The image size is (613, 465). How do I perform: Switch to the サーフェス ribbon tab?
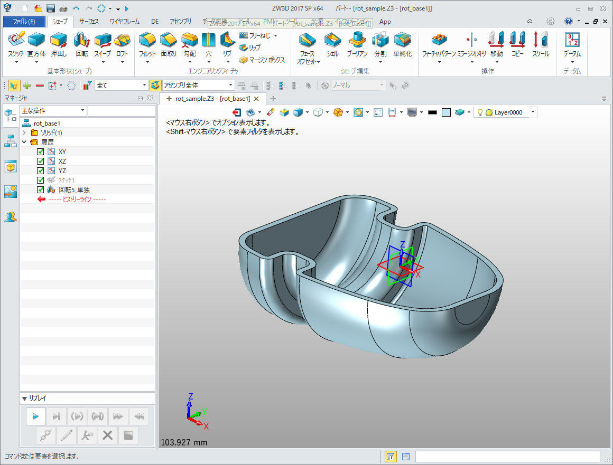coord(89,22)
